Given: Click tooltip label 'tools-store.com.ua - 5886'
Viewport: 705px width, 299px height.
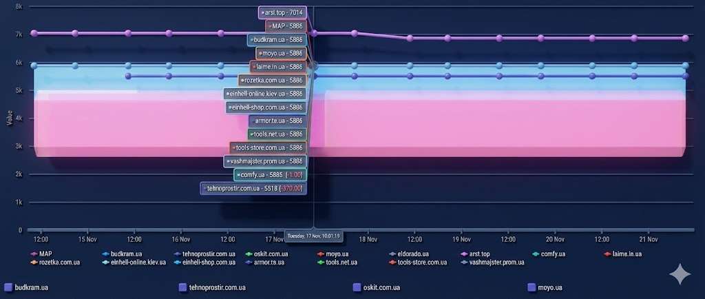Looking at the screenshot, I should (x=269, y=147).
